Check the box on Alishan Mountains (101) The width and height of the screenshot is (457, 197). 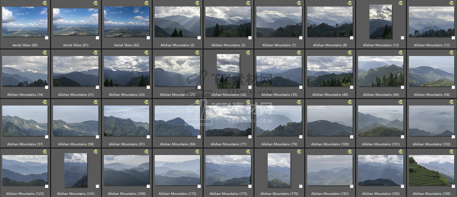click(x=402, y=137)
